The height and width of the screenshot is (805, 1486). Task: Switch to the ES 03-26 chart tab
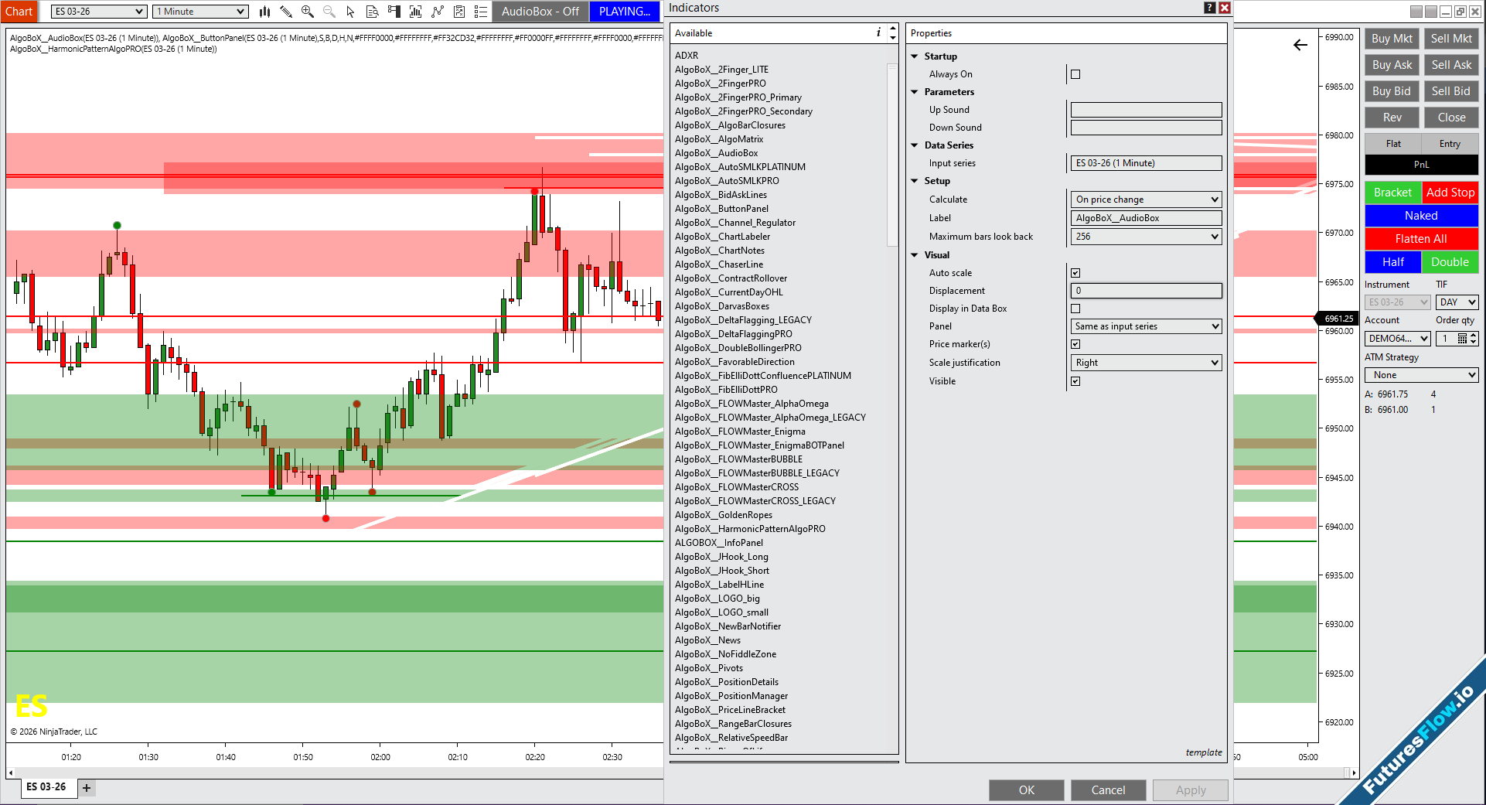(46, 787)
